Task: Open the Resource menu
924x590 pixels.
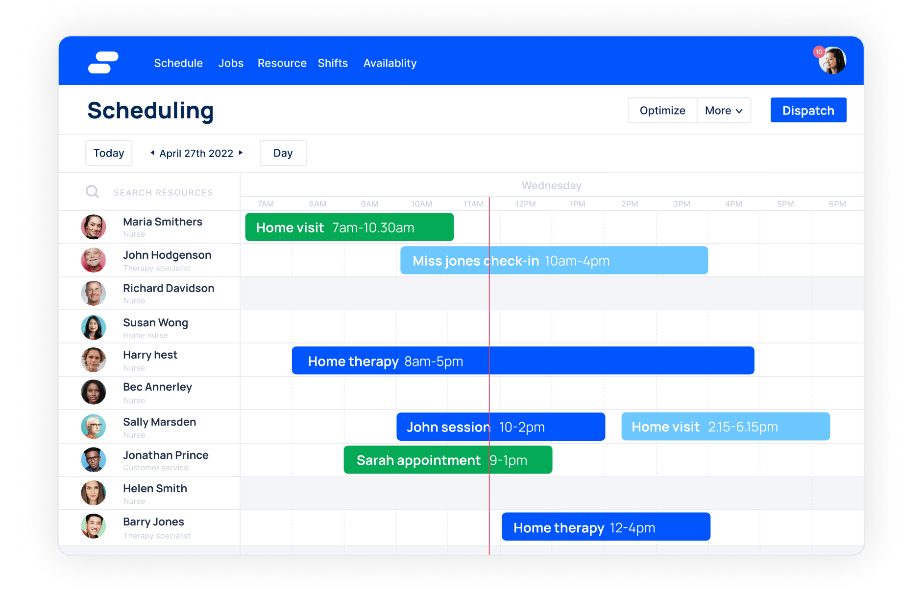Action: tap(282, 63)
